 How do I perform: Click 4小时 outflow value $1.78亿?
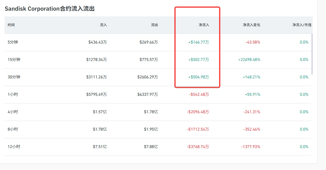coord(151,112)
